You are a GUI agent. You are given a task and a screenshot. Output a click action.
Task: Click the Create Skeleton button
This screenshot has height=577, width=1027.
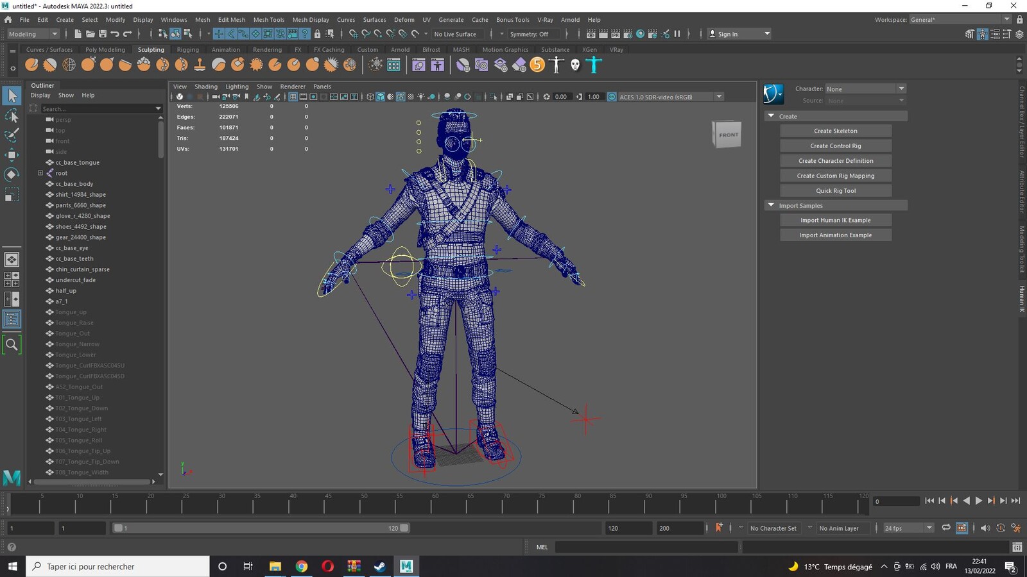tap(836, 131)
